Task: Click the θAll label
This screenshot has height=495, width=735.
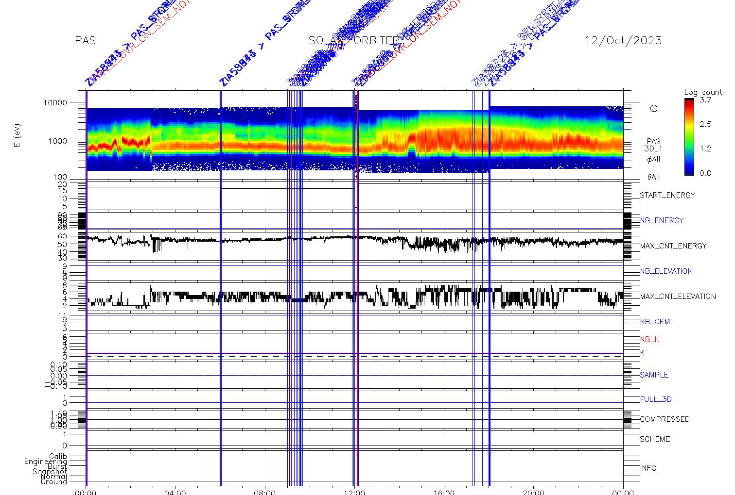Action: click(x=653, y=177)
